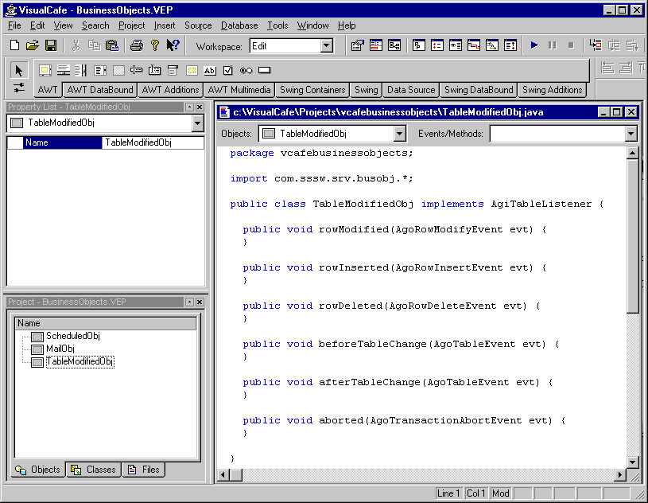Click the code editor's scroll-down arrow
The width and height of the screenshot is (648, 503).
tap(632, 462)
